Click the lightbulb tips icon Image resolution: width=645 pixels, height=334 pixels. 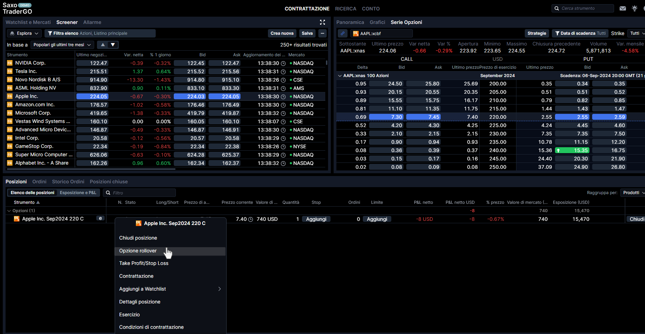pyautogui.click(x=635, y=8)
